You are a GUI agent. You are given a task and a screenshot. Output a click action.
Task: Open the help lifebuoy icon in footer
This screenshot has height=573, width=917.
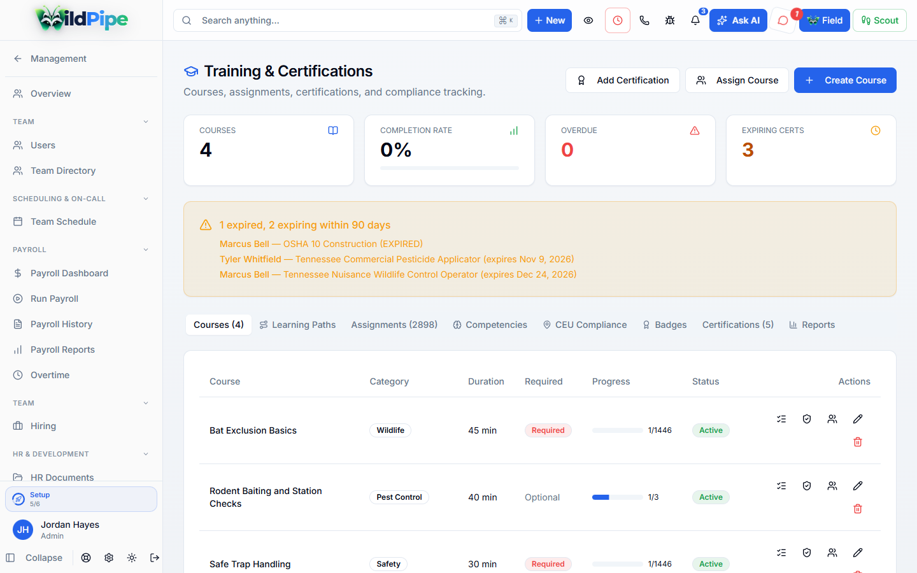click(x=86, y=558)
